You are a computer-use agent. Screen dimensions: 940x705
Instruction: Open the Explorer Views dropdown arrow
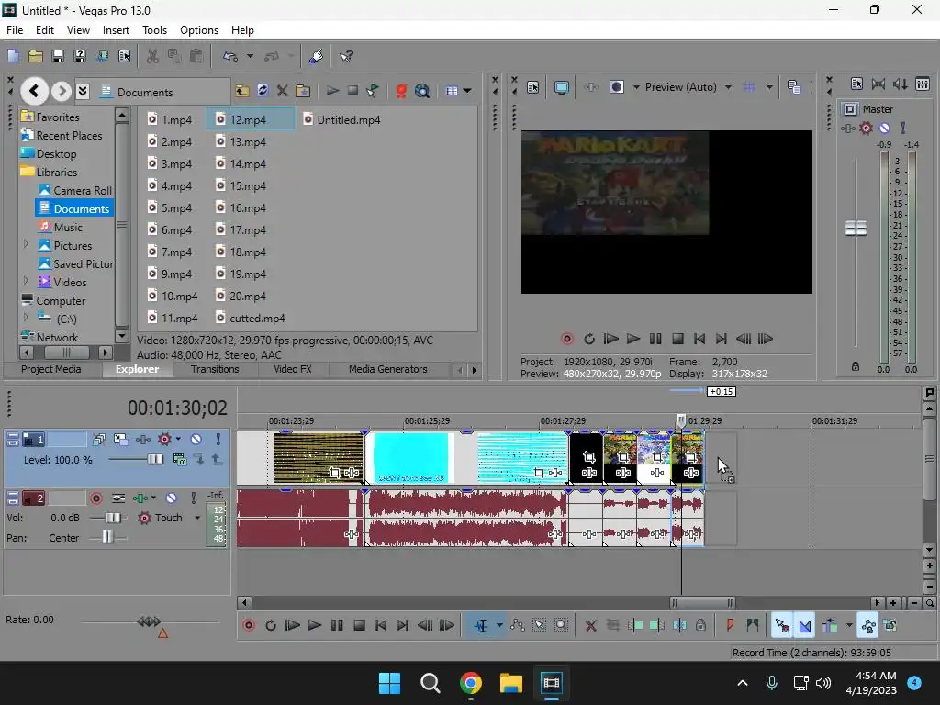pyautogui.click(x=467, y=91)
